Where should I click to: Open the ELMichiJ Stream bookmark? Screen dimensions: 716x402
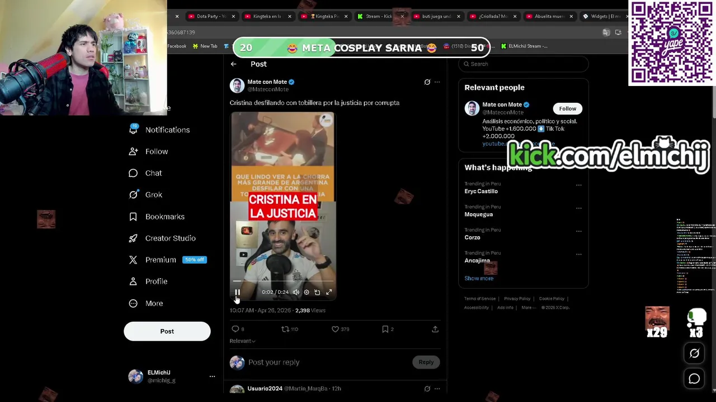click(524, 46)
